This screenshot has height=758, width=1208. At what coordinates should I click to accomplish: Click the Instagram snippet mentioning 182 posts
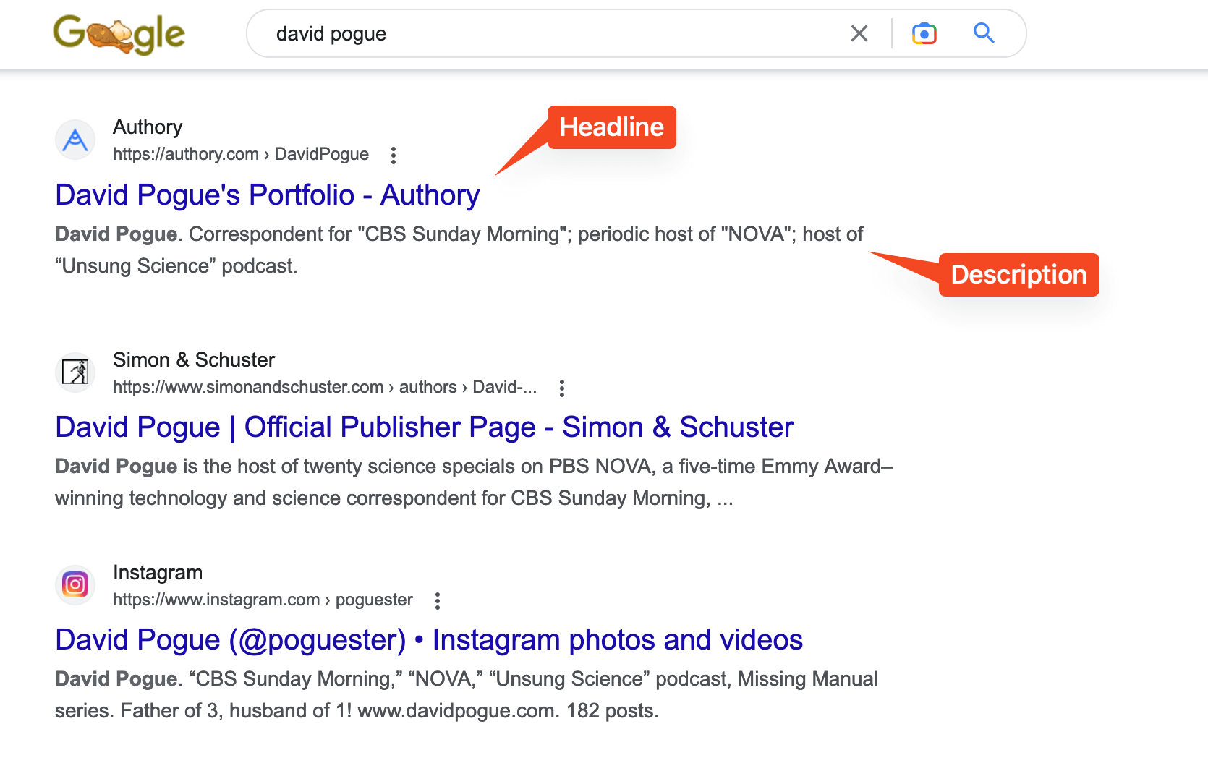pos(467,694)
